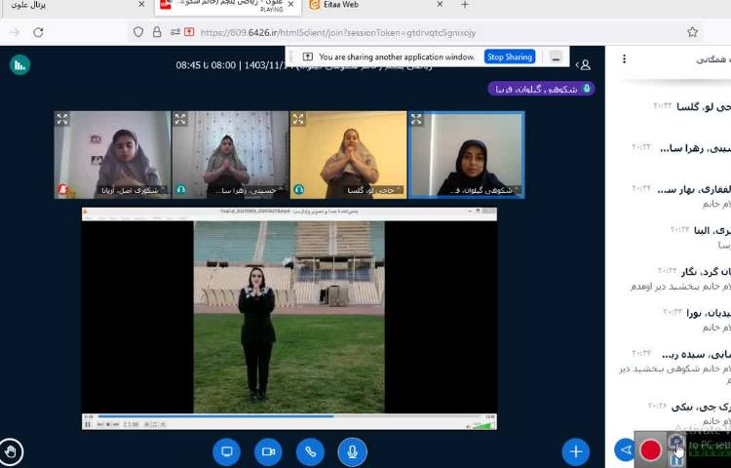Open the blue plus actions menu

coord(575,451)
